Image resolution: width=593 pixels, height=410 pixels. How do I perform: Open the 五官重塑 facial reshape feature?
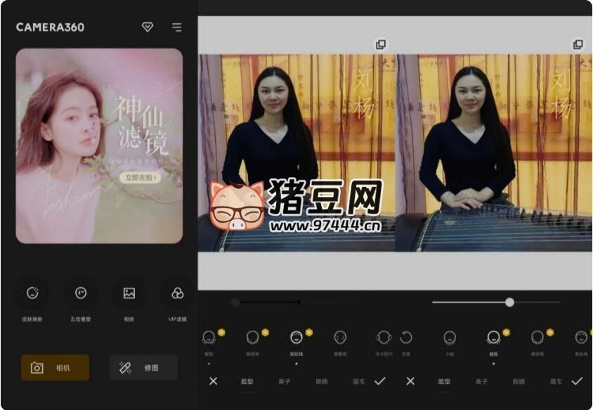(81, 293)
